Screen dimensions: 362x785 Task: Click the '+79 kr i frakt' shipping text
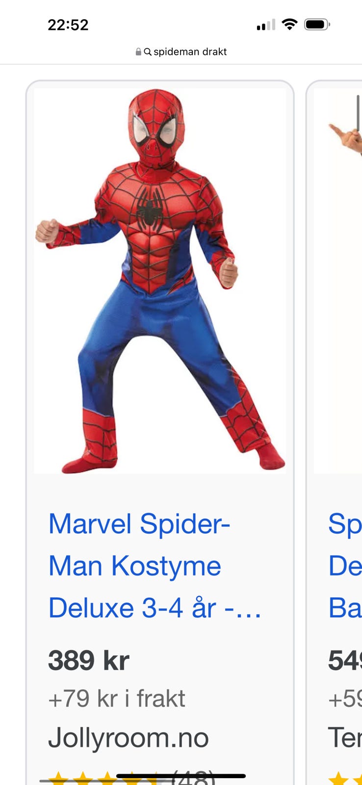[116, 699]
